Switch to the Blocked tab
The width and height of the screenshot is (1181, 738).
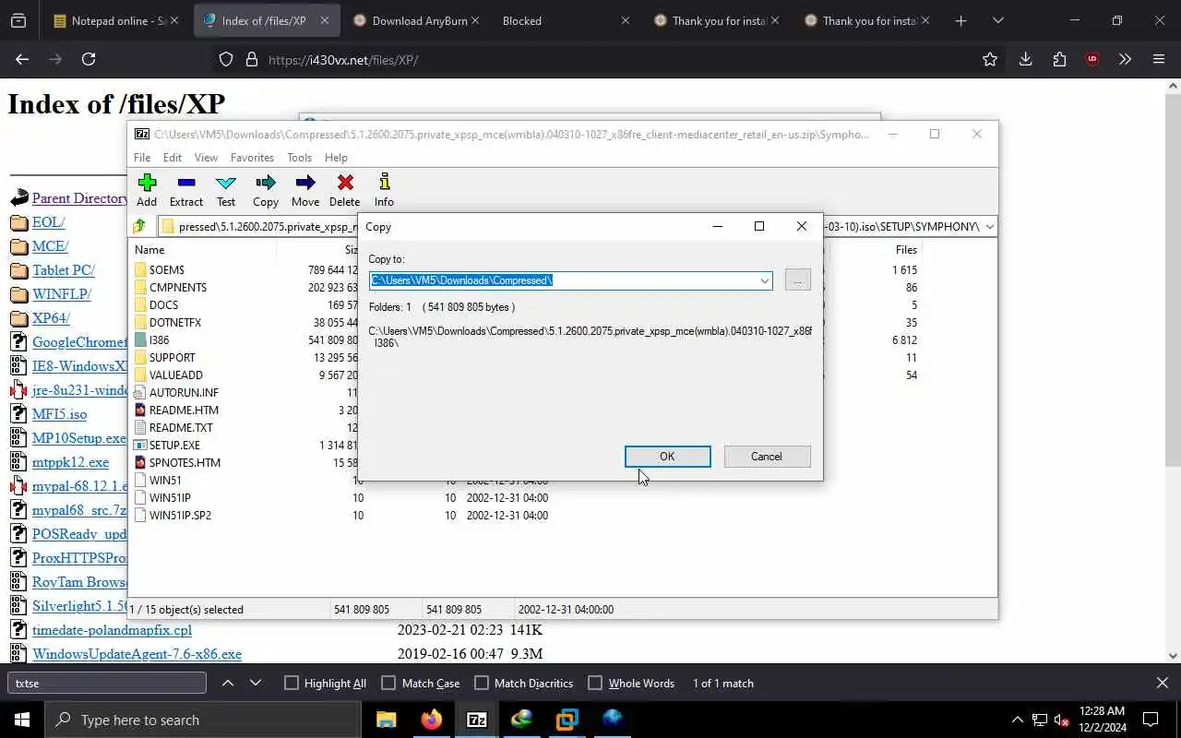click(565, 20)
